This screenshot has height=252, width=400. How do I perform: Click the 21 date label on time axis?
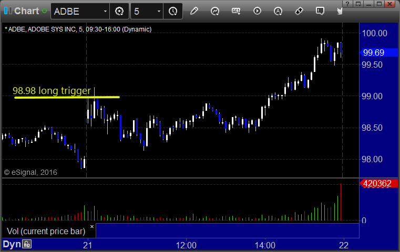(x=87, y=245)
